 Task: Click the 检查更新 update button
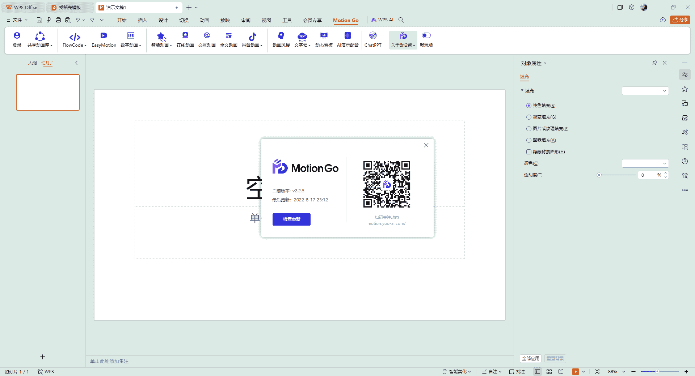coord(291,219)
